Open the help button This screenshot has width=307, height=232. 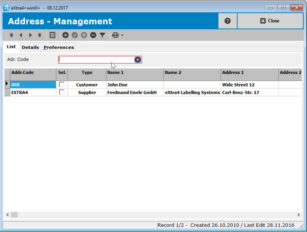tap(227, 21)
